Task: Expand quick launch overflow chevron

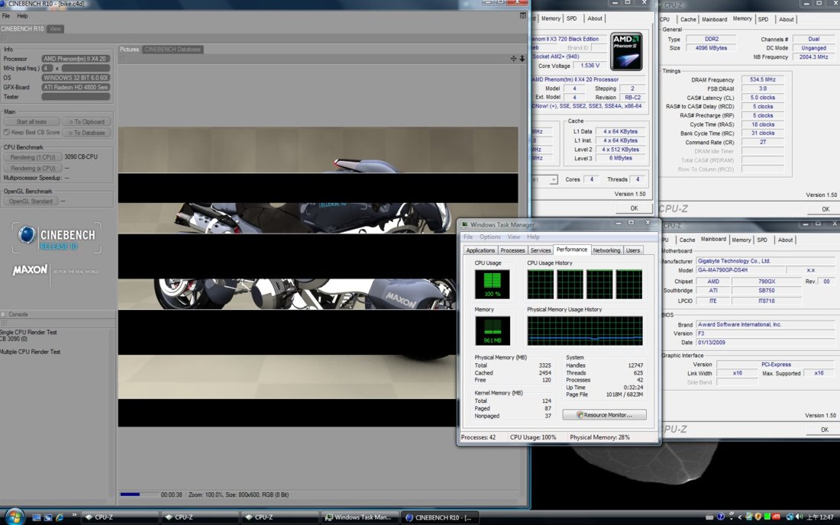Action: click(x=74, y=515)
